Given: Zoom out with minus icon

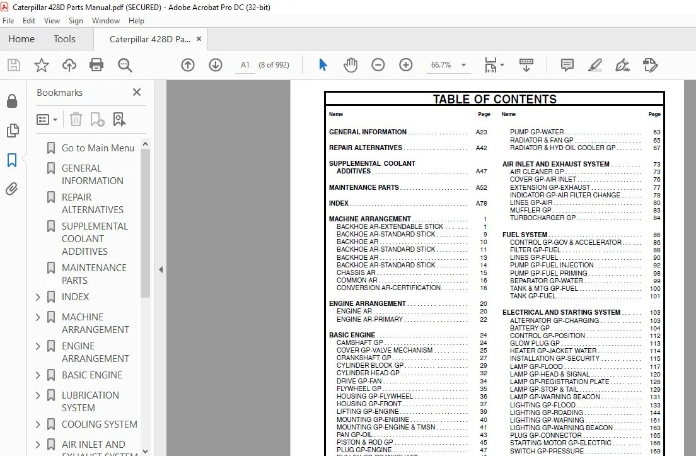Looking at the screenshot, I should [378, 65].
